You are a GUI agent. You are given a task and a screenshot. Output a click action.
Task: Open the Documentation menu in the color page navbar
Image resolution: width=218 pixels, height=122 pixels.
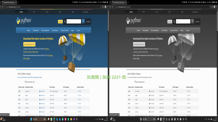coord(45,30)
